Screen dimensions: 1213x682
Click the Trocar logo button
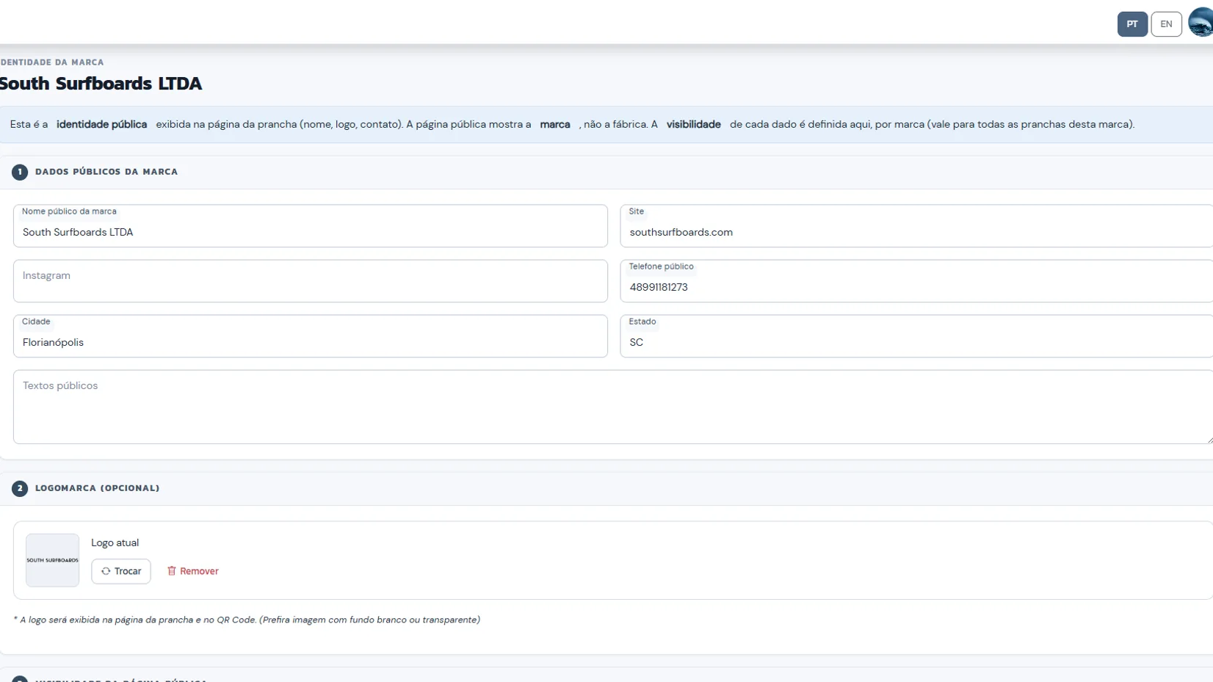point(121,571)
